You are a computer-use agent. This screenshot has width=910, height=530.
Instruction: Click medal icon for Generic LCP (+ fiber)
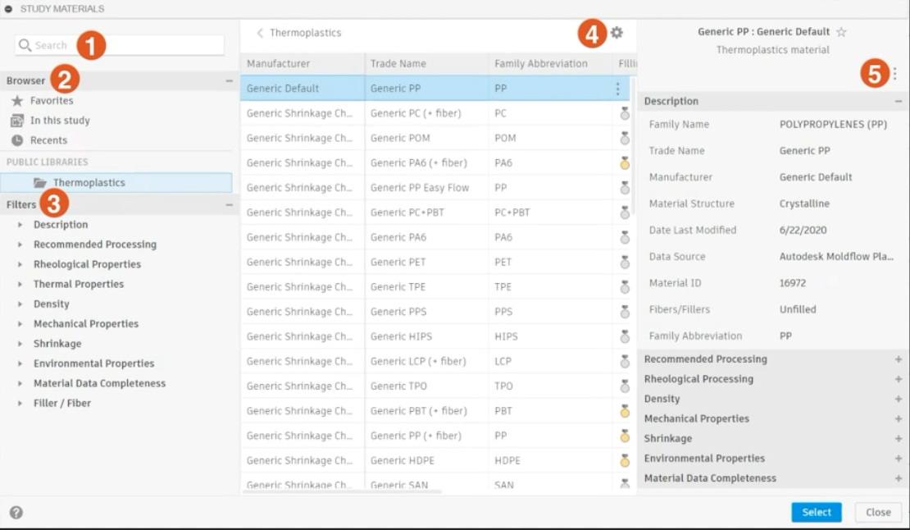[x=625, y=361]
